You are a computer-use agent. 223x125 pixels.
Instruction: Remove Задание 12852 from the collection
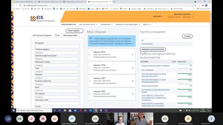pyautogui.click(x=133, y=94)
